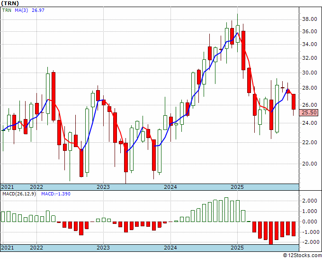The height and width of the screenshot is (259, 322).
Task: Click the 28.00 price axis label
Action: click(x=310, y=88)
